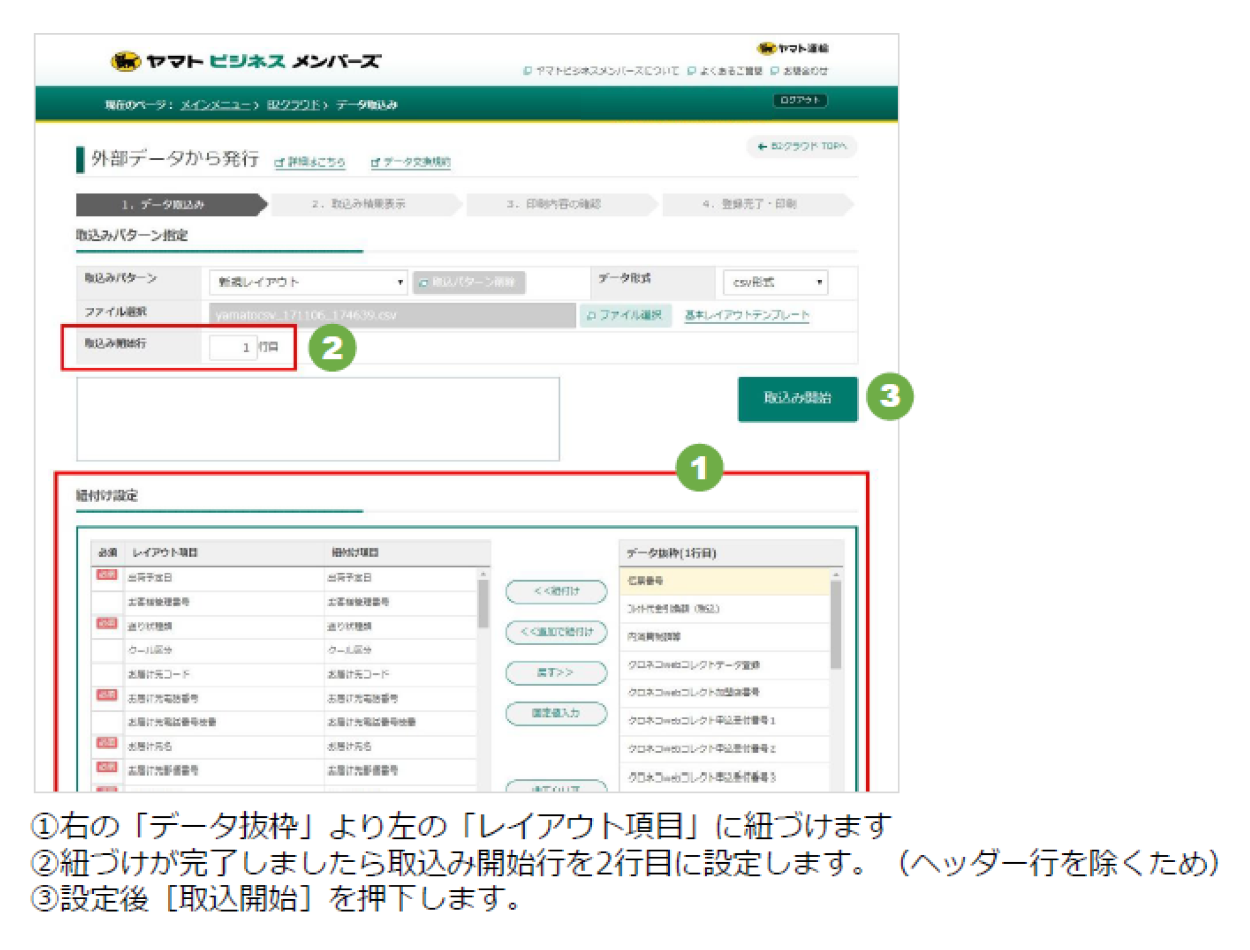Click the back arrow on B2クラウドTOPへ
This screenshot has width=1250, height=950.
[761, 147]
